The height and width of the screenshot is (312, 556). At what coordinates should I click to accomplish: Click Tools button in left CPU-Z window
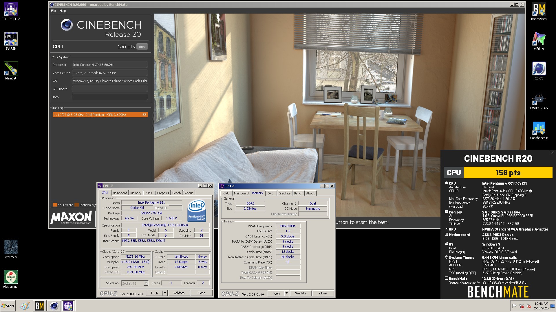pyautogui.click(x=154, y=293)
